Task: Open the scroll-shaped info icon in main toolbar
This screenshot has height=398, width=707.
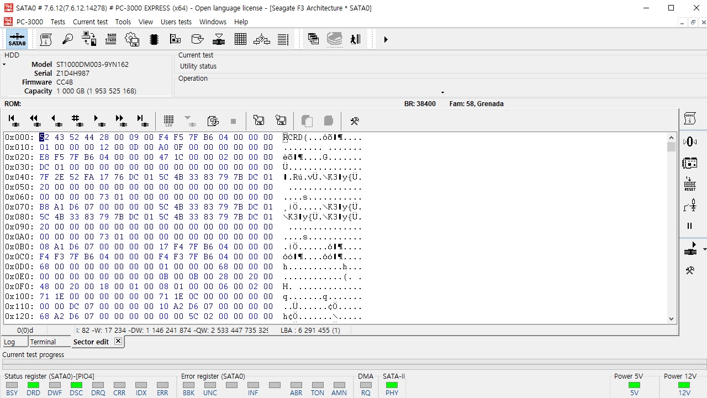Action: (x=46, y=39)
